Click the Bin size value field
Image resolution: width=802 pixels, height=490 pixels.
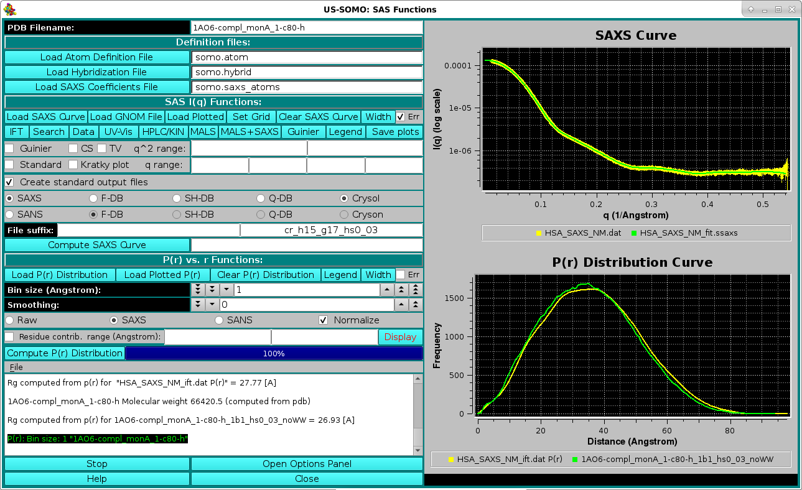[x=307, y=290]
